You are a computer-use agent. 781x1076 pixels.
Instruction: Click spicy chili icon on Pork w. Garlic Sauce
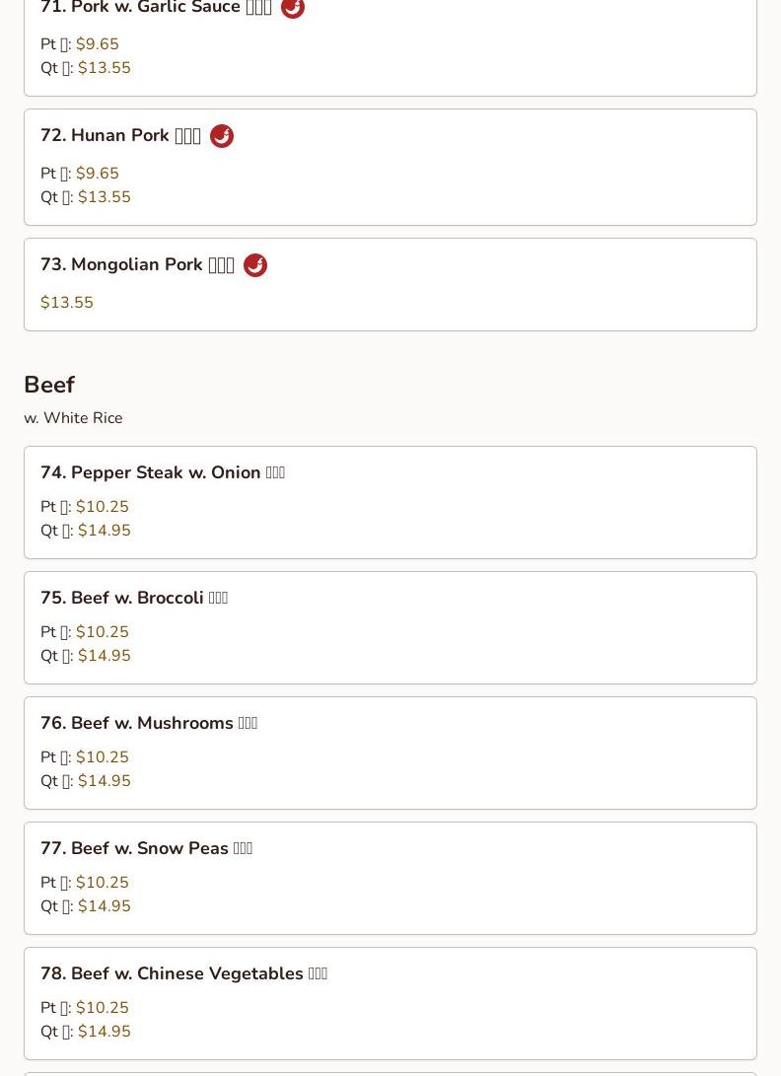pyautogui.click(x=293, y=8)
